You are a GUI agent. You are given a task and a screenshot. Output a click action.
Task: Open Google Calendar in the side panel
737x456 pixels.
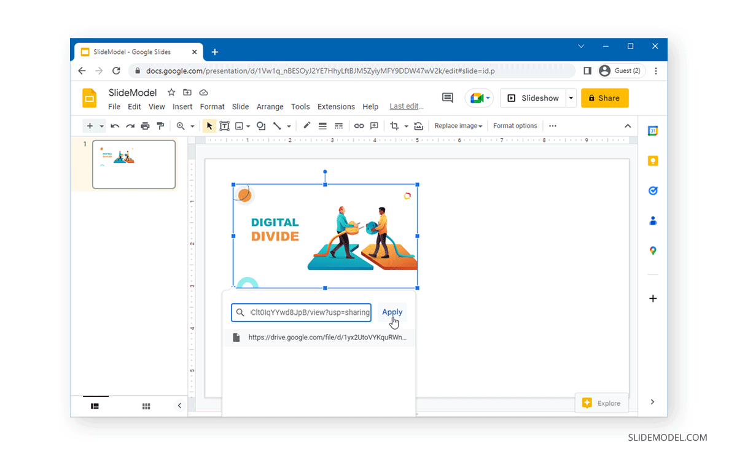pyautogui.click(x=652, y=130)
